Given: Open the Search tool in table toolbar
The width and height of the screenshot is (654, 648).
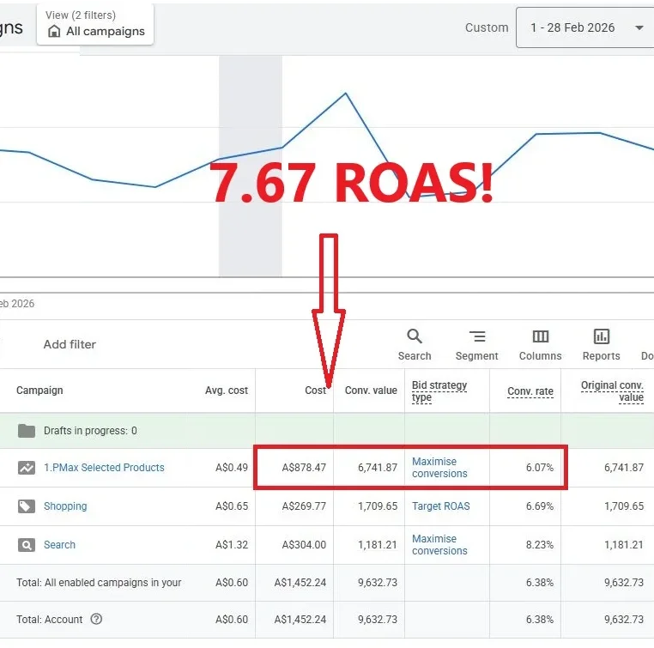Looking at the screenshot, I should 415,345.
